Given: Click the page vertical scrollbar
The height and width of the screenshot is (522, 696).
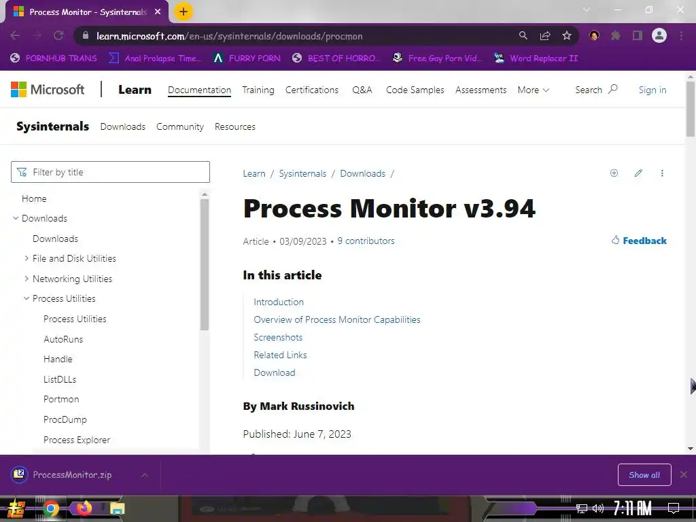Looking at the screenshot, I should click(691, 109).
